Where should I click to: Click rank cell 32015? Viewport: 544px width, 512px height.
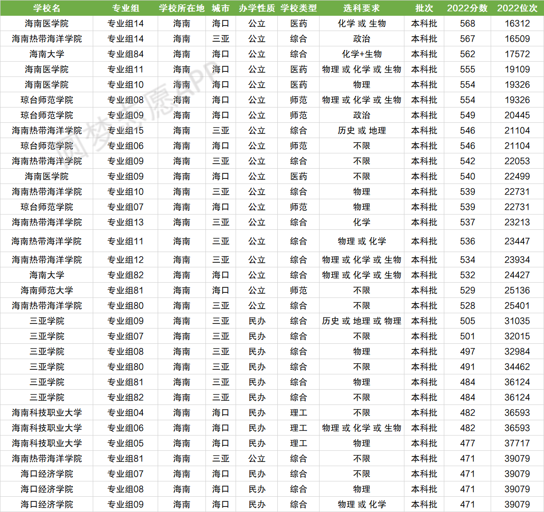click(x=517, y=336)
